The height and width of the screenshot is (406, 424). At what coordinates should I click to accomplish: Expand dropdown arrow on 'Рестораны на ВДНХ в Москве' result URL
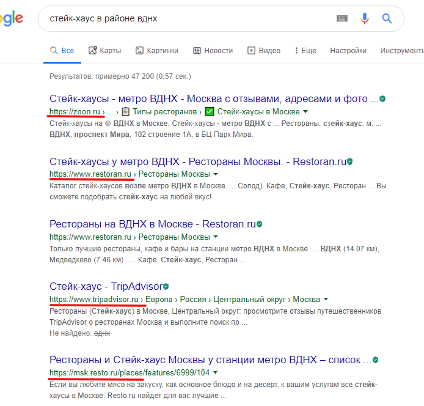216,237
